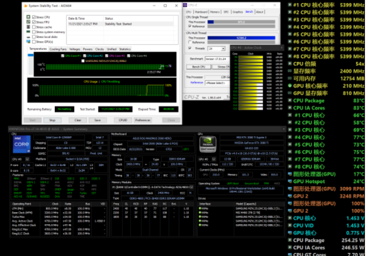Click the icon beside GPU 显存频率 sensor row
This screenshot has height=256, width=366.
[290, 93]
